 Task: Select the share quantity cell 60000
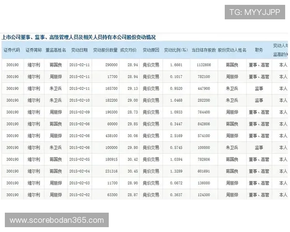tap(113, 124)
